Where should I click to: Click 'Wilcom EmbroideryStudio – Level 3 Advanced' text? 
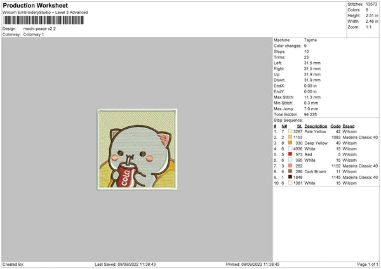(x=45, y=13)
